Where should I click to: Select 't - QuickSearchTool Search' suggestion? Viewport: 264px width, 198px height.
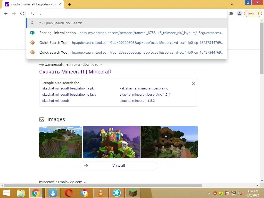tap(127, 23)
